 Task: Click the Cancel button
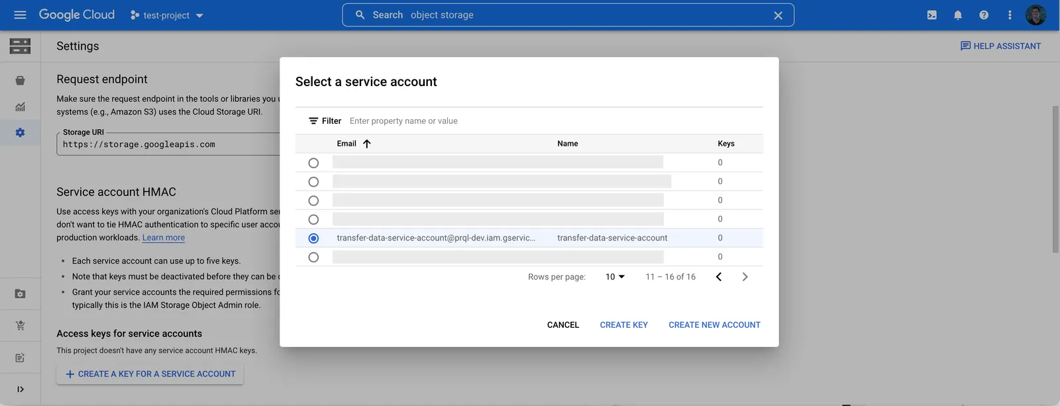tap(563, 325)
